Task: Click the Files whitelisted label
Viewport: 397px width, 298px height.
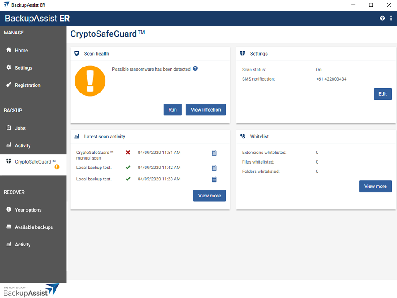Action: coord(258,162)
